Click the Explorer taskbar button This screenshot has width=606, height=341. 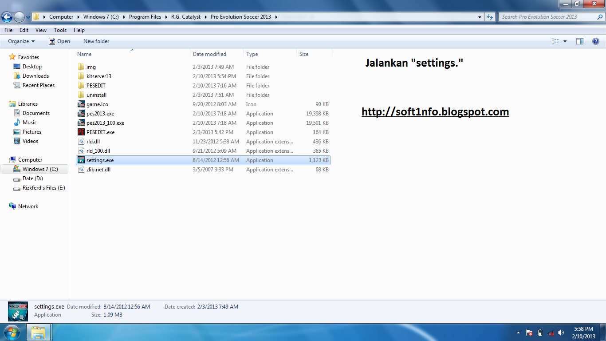tap(39, 332)
